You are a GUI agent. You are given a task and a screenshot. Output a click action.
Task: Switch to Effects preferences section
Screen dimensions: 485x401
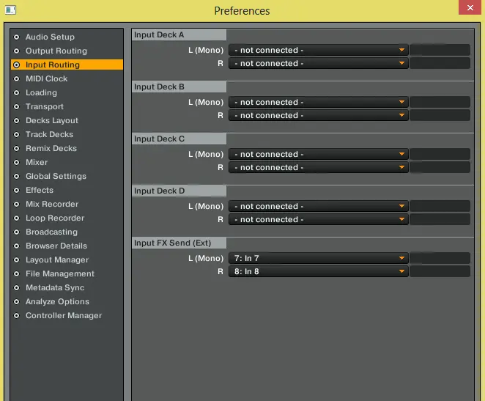tap(40, 190)
